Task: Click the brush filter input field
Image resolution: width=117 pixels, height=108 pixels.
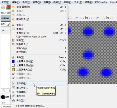Action: pyautogui.click(x=6, y=102)
